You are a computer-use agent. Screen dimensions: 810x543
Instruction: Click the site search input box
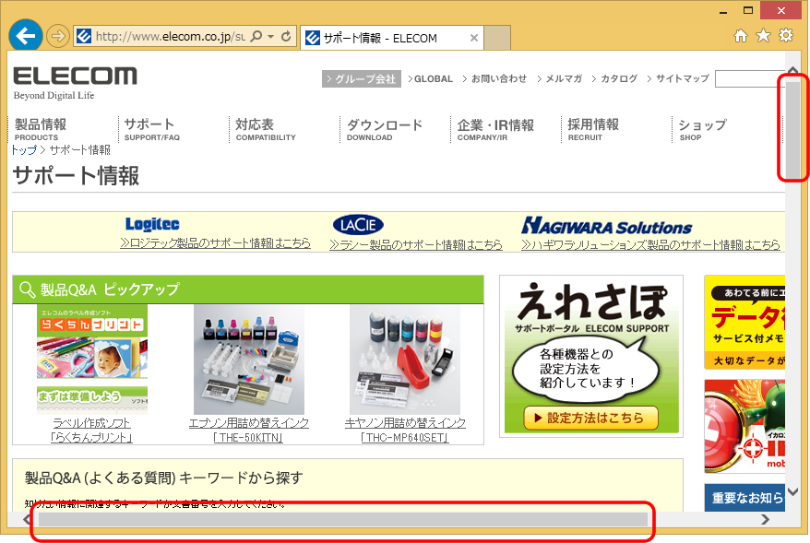pyautogui.click(x=750, y=79)
